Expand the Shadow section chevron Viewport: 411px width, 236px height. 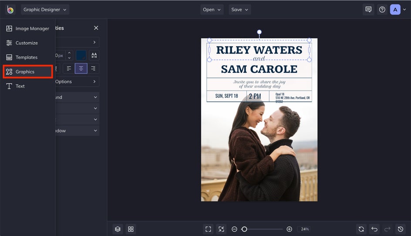[95, 131]
